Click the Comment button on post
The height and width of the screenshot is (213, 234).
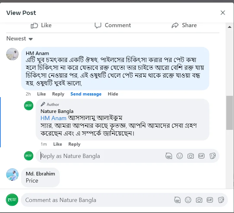point(113,25)
